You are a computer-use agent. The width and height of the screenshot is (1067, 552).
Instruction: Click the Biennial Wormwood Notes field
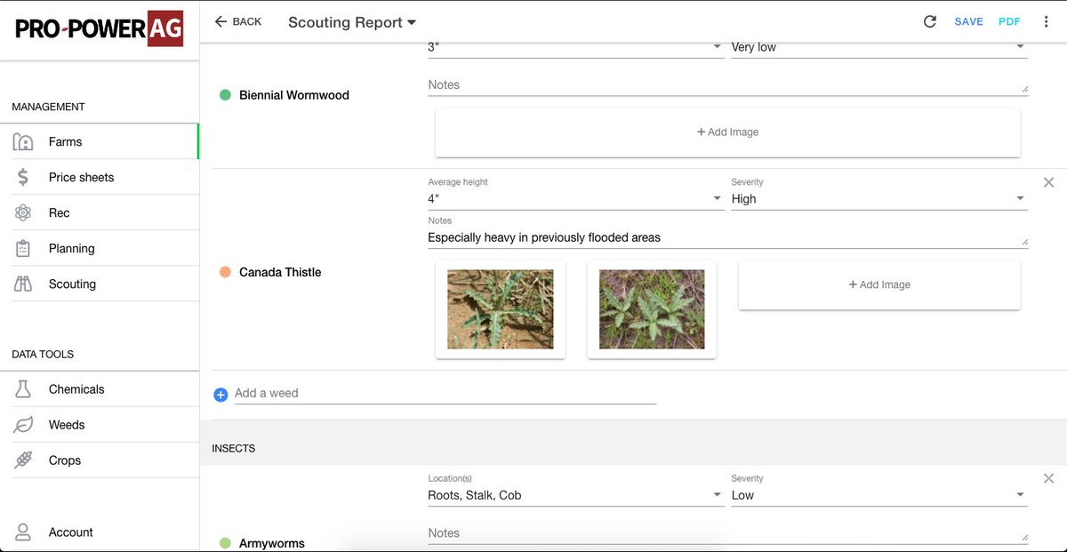pyautogui.click(x=727, y=84)
